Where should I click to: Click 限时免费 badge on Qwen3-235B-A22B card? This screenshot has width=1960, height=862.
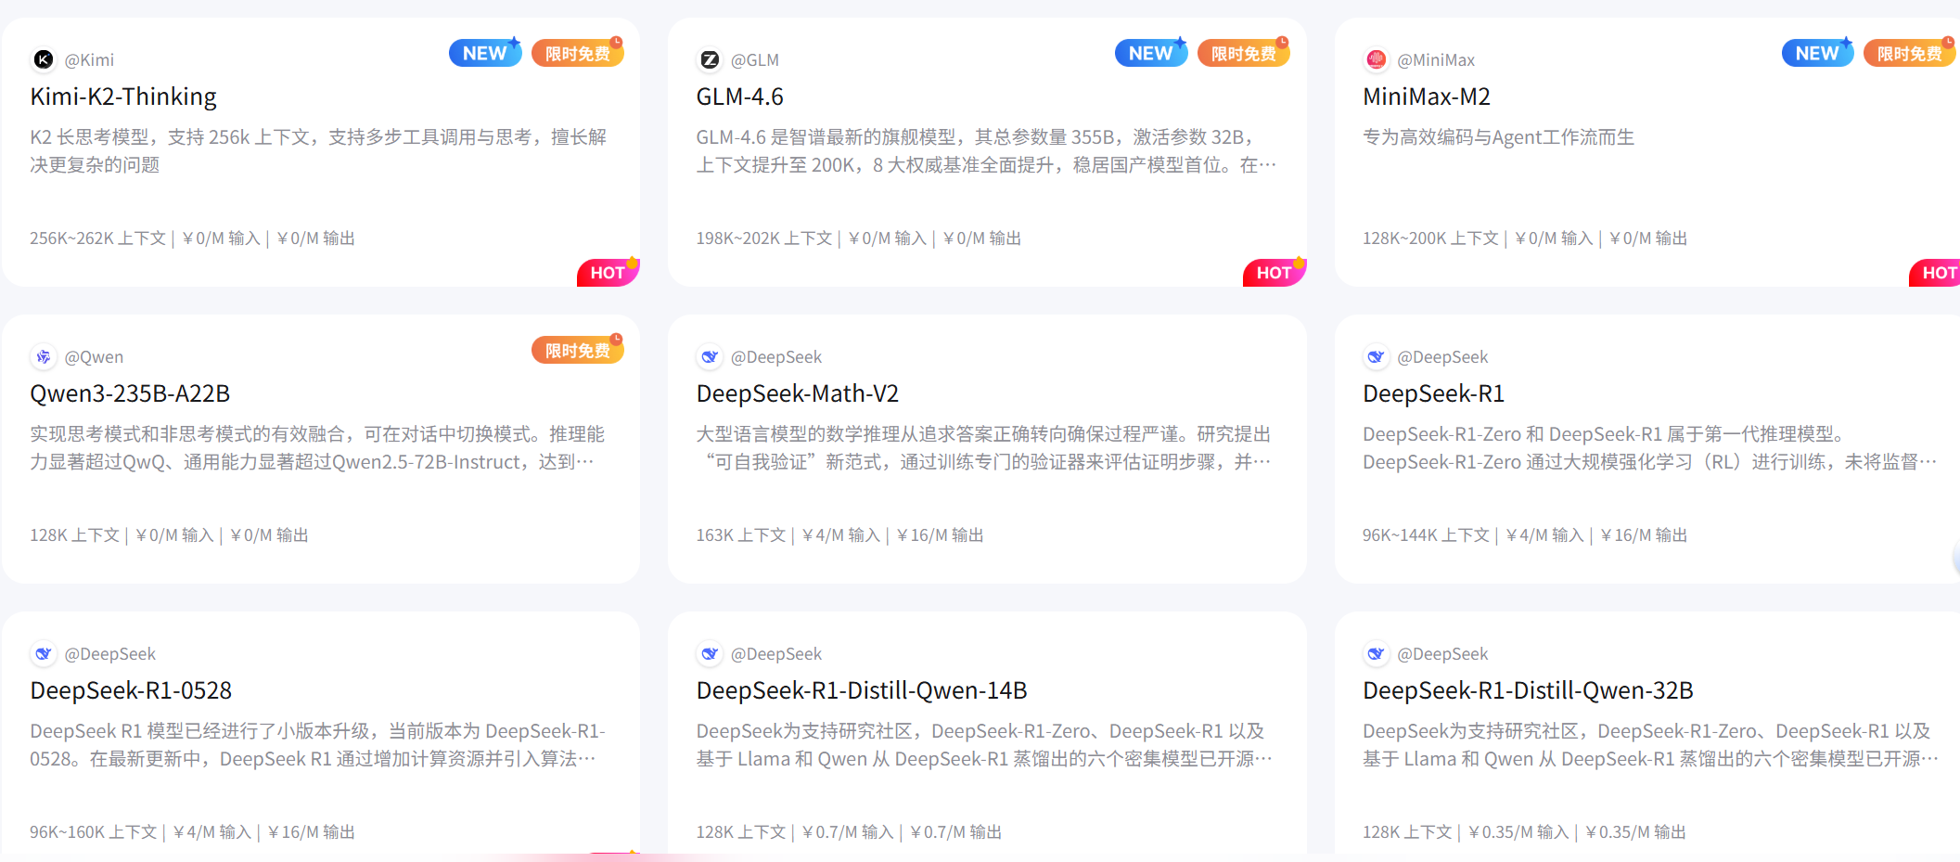click(577, 350)
